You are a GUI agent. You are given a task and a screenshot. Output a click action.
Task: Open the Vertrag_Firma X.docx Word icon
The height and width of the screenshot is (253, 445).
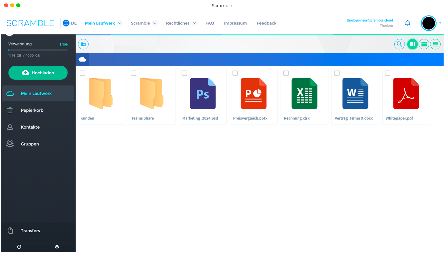(x=355, y=93)
